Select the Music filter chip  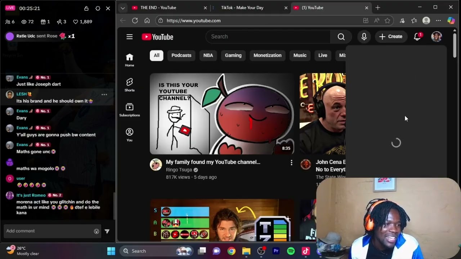pos(300,55)
